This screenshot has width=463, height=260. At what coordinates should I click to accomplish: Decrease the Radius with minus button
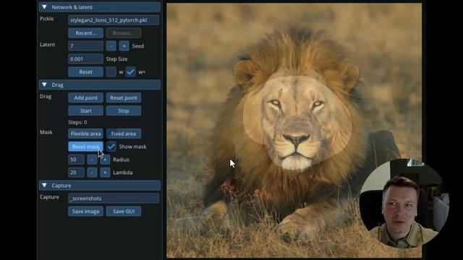point(92,160)
